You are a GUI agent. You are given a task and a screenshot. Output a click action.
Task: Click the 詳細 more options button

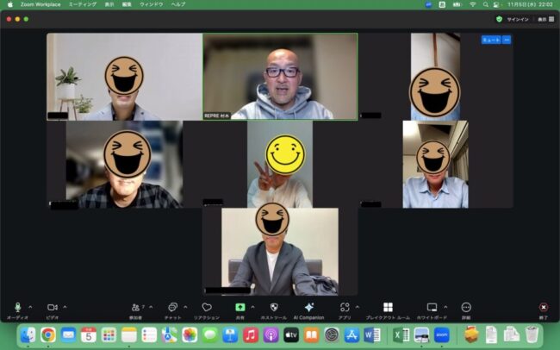pos(466,308)
